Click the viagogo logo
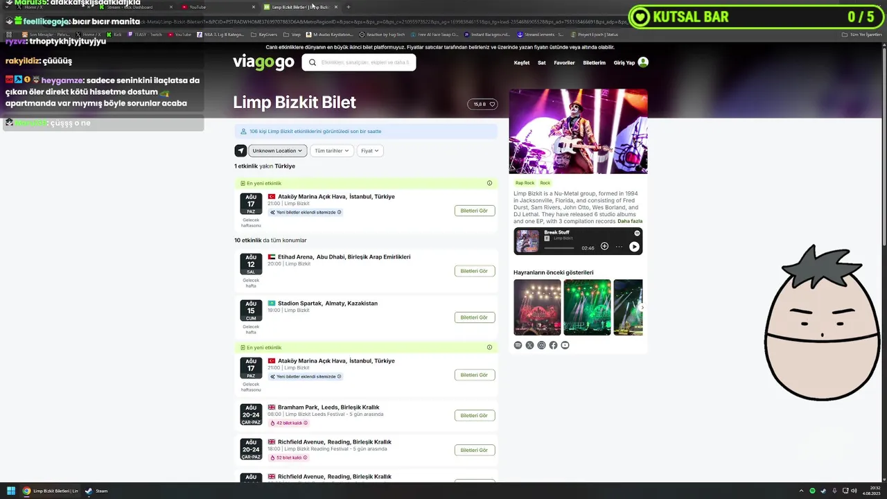The width and height of the screenshot is (887, 499). pyautogui.click(x=263, y=62)
